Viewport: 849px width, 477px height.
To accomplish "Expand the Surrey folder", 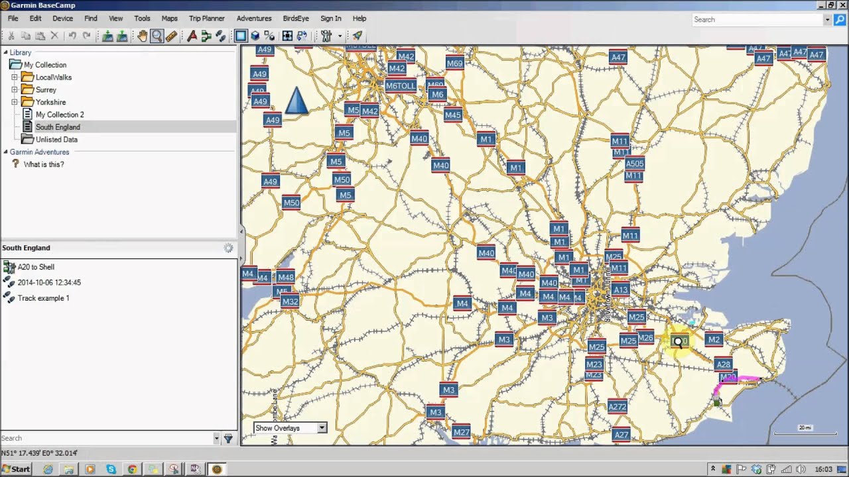I will [x=15, y=89].
